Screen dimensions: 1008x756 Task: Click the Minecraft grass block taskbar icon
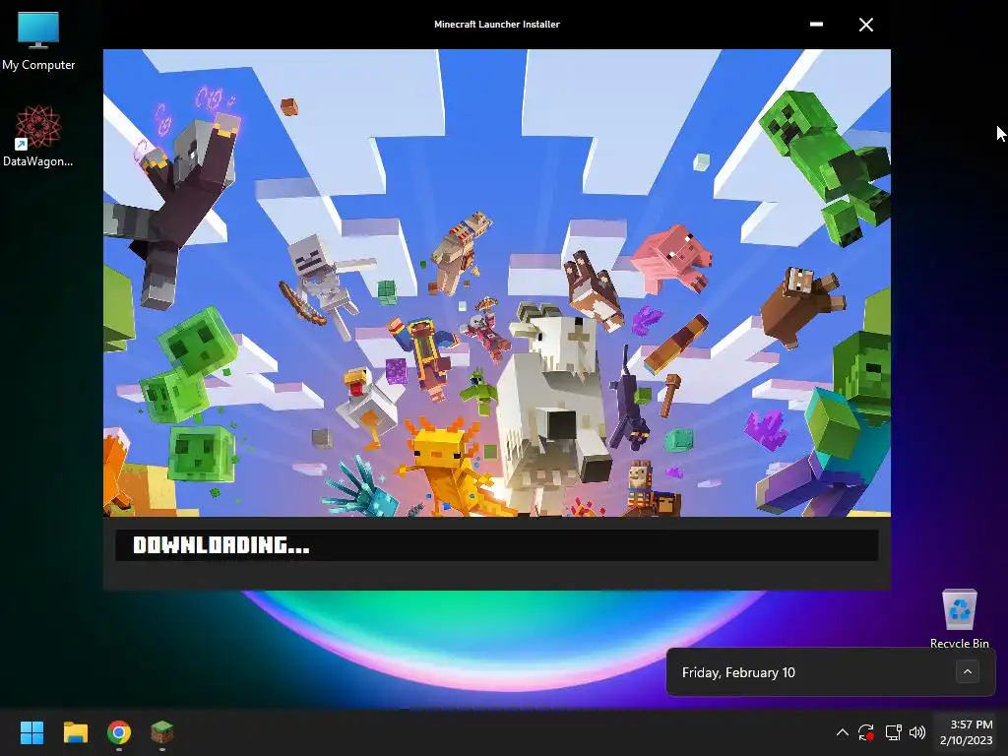162,732
